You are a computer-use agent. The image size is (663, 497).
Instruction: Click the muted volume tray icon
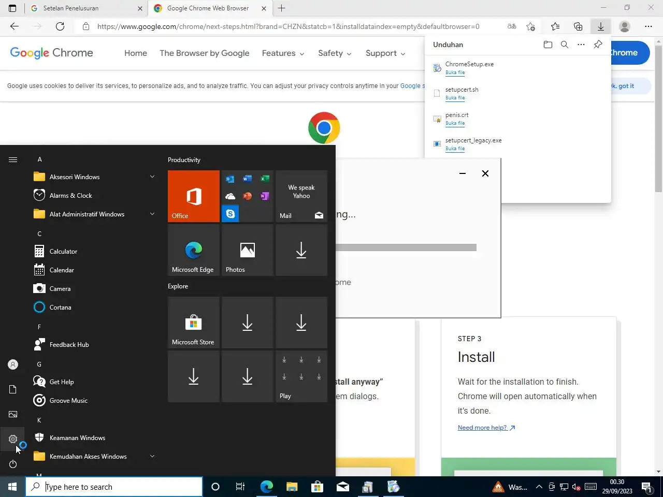point(576,487)
